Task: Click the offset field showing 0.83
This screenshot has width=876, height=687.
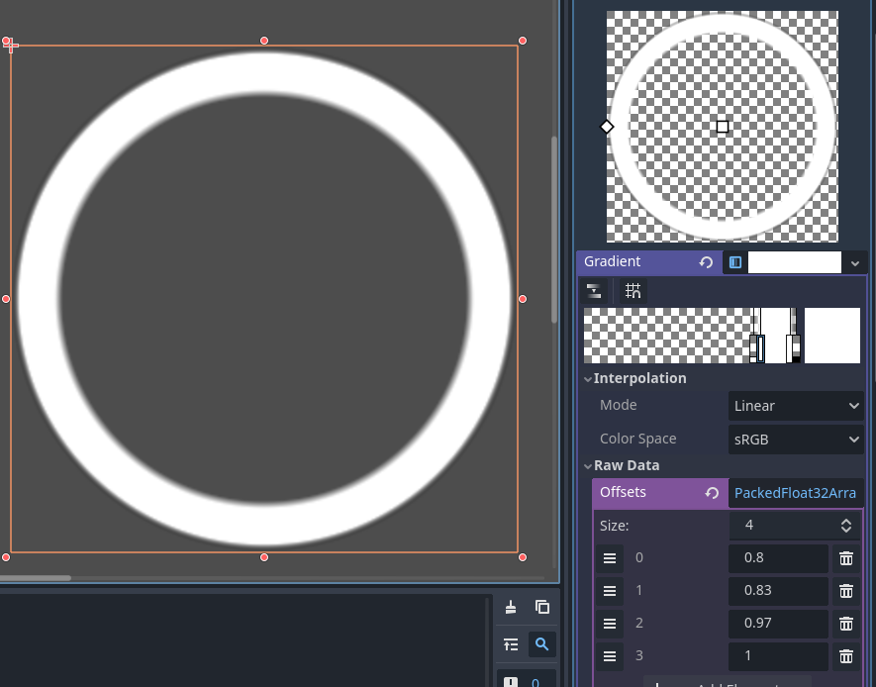Action: (x=778, y=590)
